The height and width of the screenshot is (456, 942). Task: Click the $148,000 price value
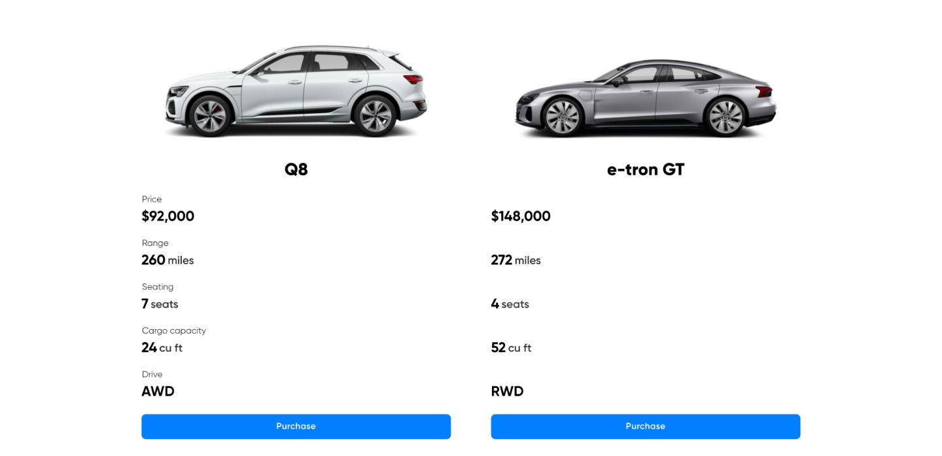(521, 217)
